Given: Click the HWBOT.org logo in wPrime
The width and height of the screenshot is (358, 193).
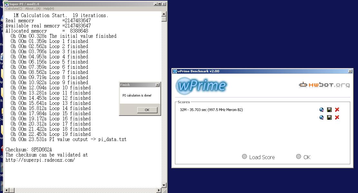Looking at the screenshot, I should (324, 85).
